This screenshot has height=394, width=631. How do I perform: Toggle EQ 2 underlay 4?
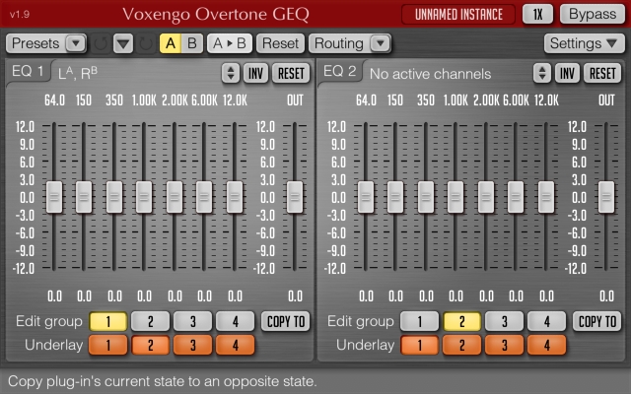(x=547, y=345)
